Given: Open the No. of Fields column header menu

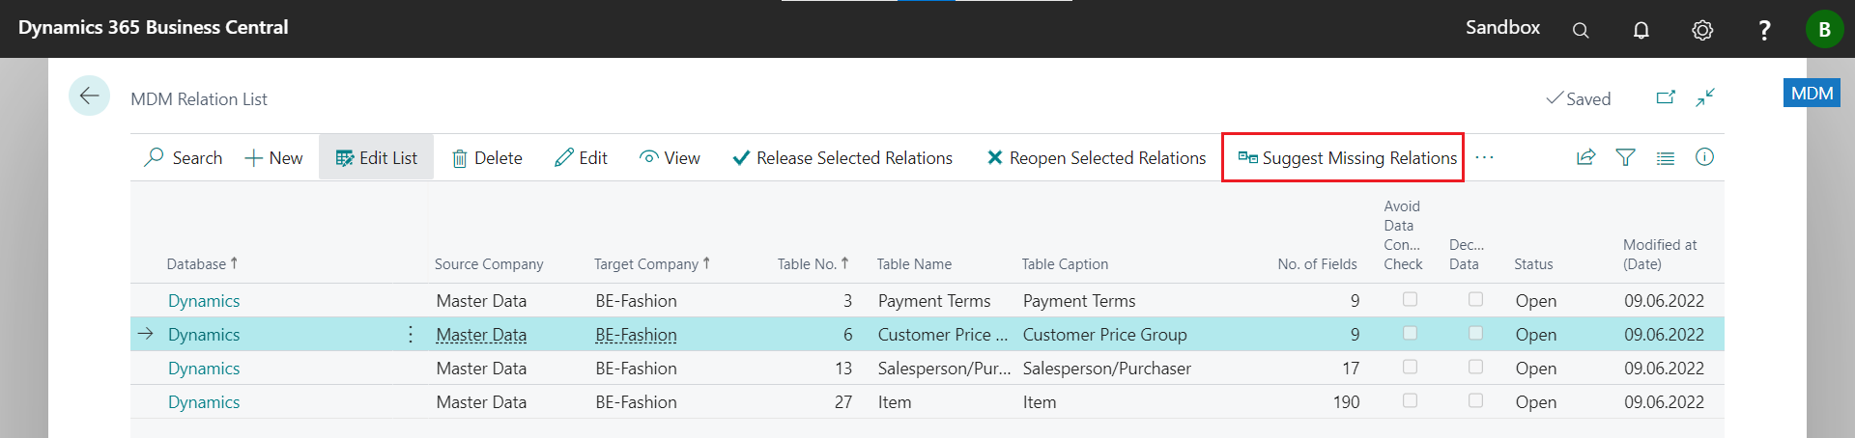Looking at the screenshot, I should click(1317, 264).
